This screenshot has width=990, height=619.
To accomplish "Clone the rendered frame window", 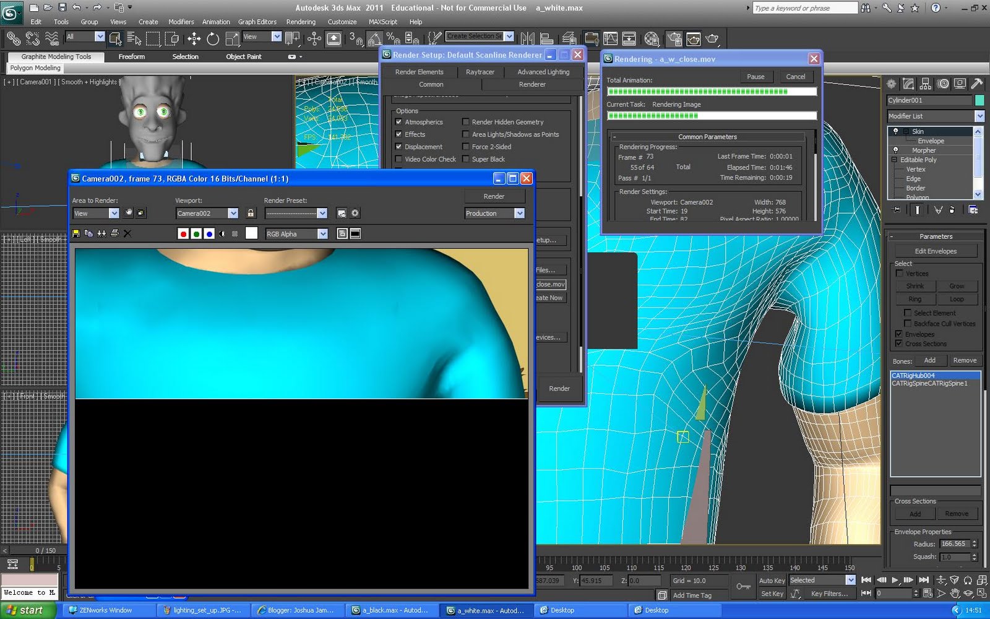I will click(x=101, y=233).
